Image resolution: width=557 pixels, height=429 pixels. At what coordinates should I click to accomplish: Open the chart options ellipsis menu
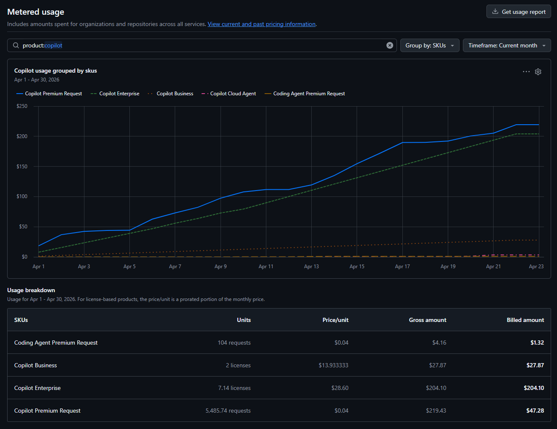pos(526,72)
